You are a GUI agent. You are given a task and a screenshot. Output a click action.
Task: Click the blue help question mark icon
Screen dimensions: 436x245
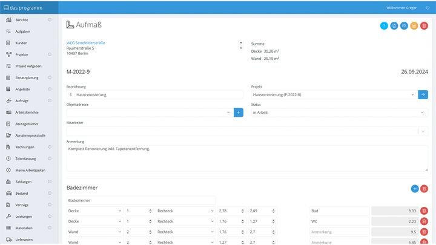click(384, 26)
